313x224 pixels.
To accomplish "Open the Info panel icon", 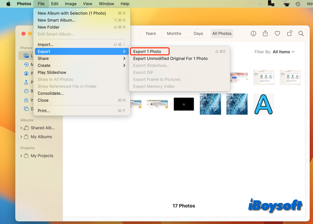I will pyautogui.click(x=253, y=33).
